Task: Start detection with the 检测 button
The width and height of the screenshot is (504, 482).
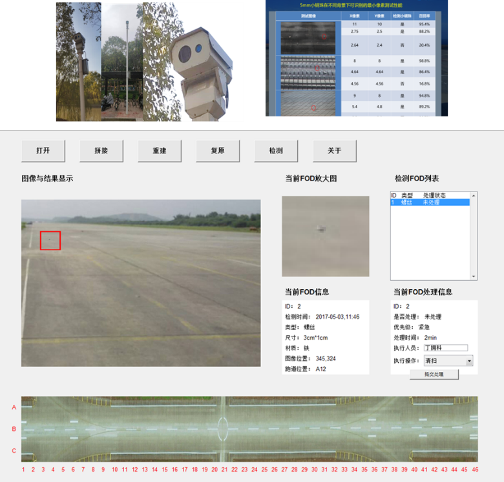Action: pyautogui.click(x=276, y=151)
